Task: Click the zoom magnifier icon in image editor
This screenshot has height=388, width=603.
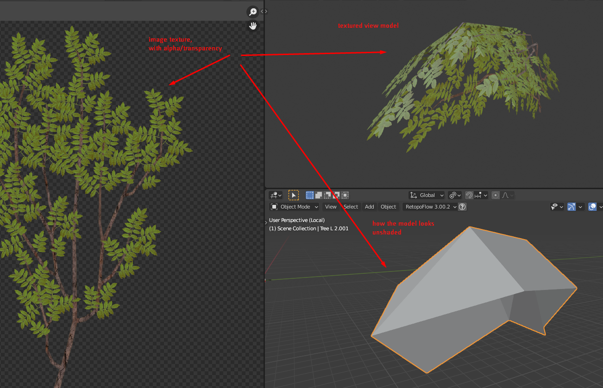Action: pyautogui.click(x=253, y=12)
